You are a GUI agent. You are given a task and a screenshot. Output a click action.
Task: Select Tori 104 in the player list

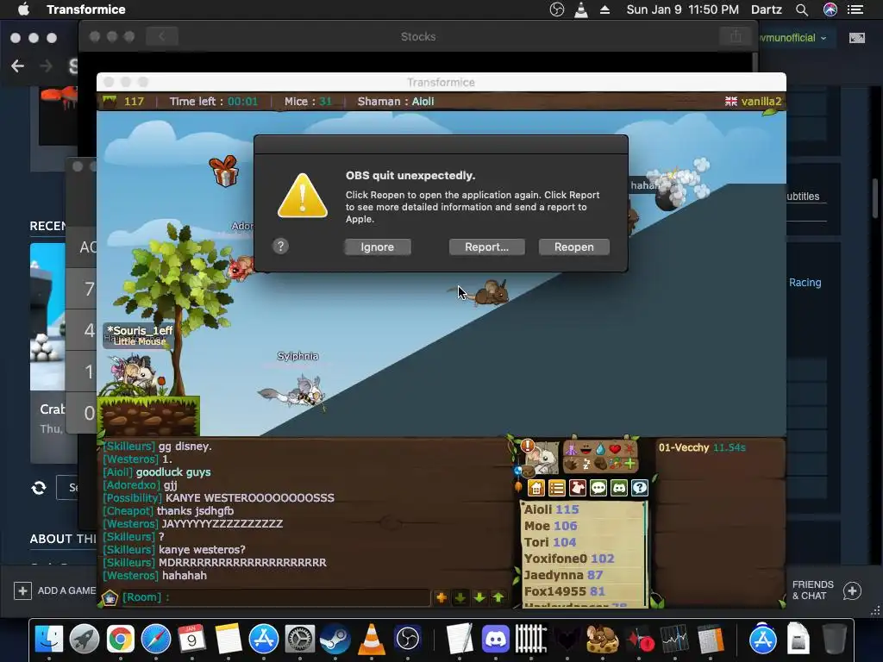click(x=549, y=542)
